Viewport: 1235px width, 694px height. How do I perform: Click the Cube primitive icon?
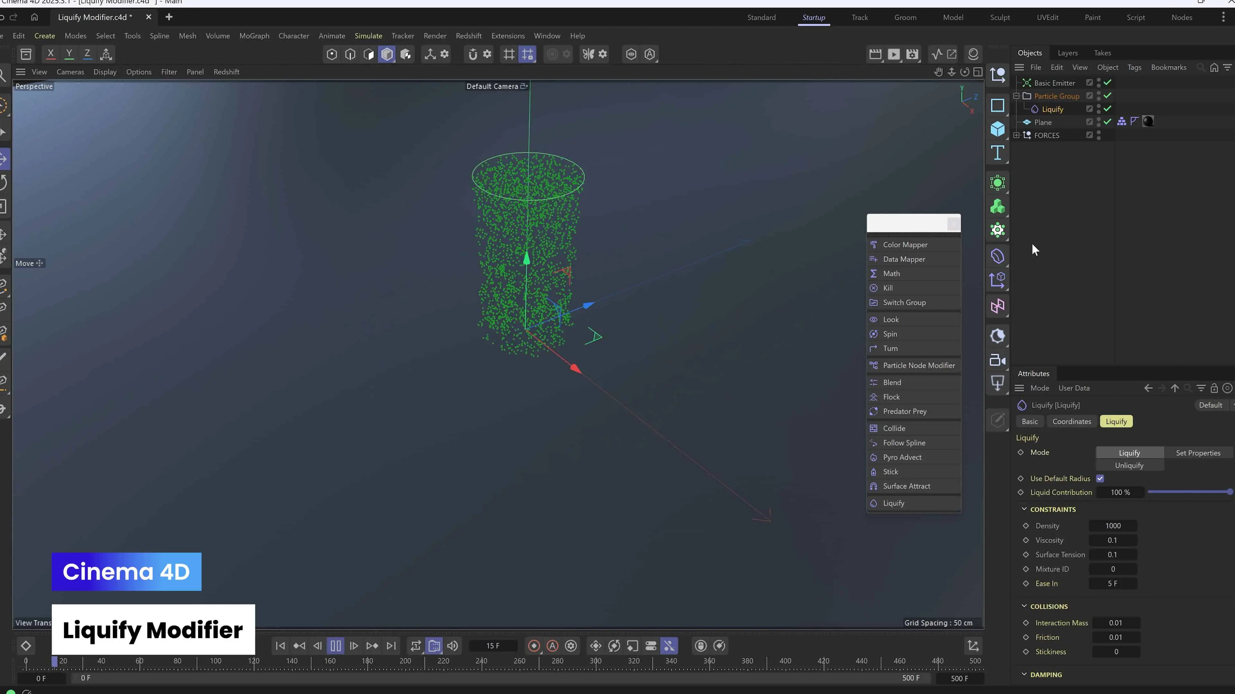click(997, 129)
